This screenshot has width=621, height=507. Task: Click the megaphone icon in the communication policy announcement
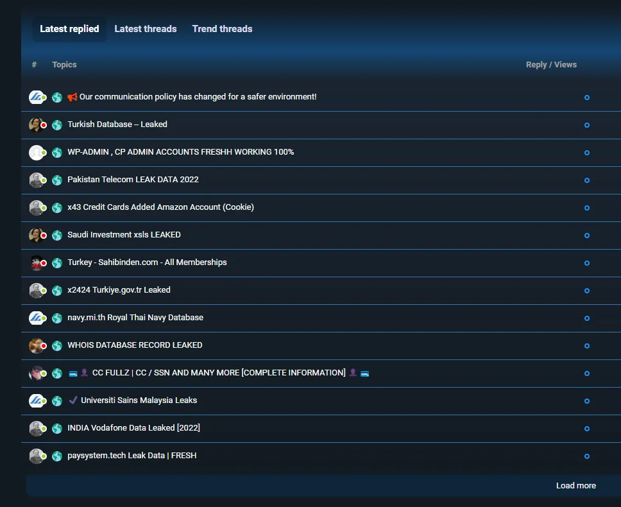click(x=72, y=98)
